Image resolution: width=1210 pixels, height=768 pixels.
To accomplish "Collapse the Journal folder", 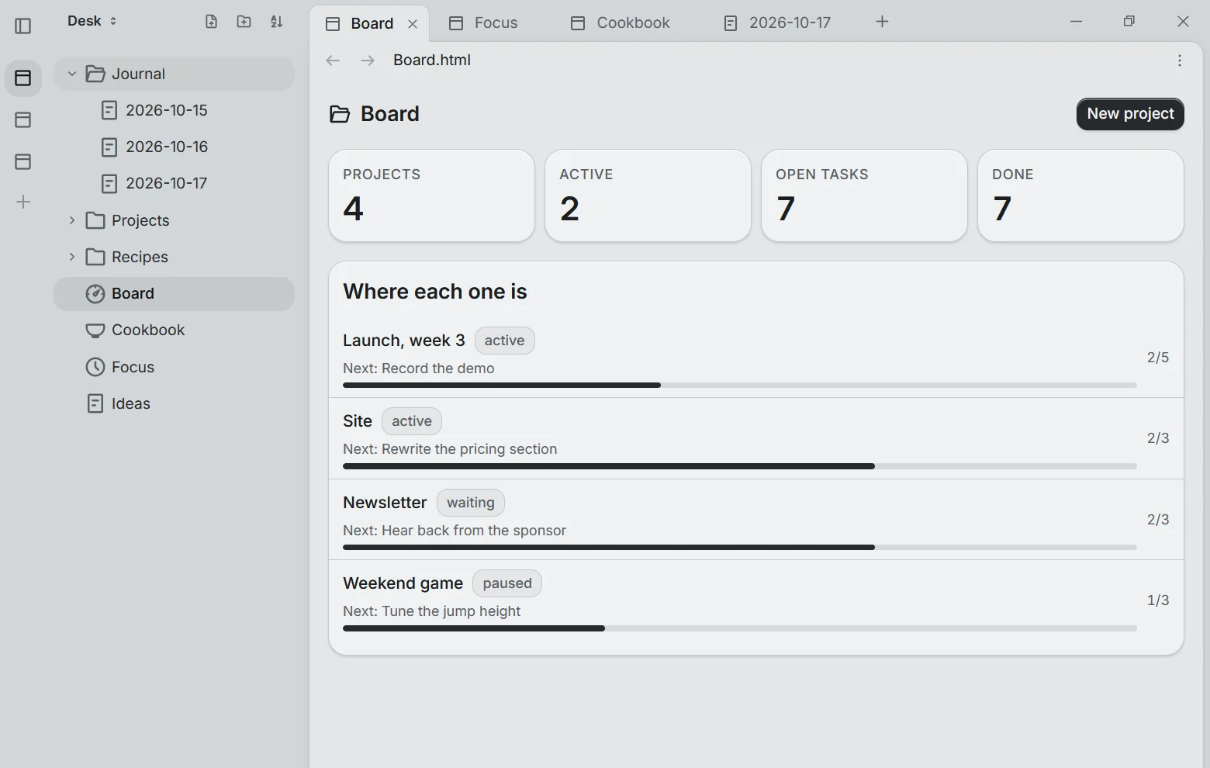I will click(x=72, y=74).
